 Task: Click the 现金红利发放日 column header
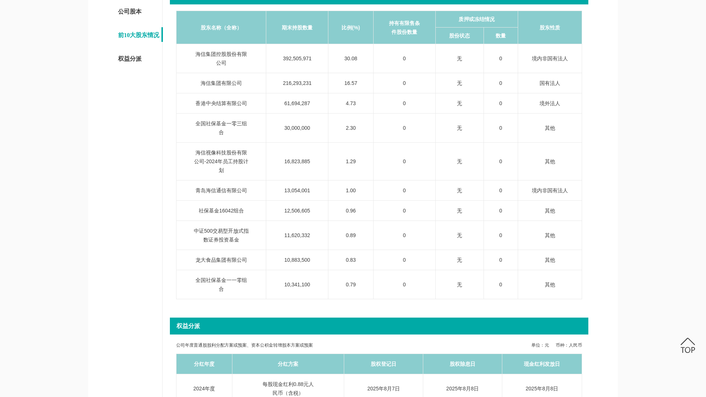point(542,364)
